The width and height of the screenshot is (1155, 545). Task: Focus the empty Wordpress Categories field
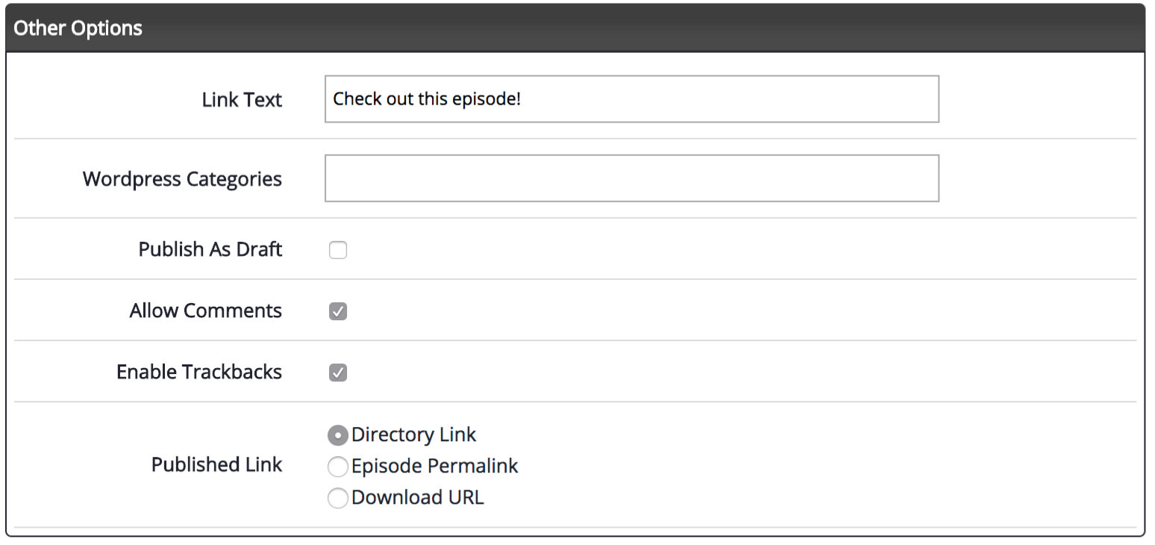click(631, 178)
